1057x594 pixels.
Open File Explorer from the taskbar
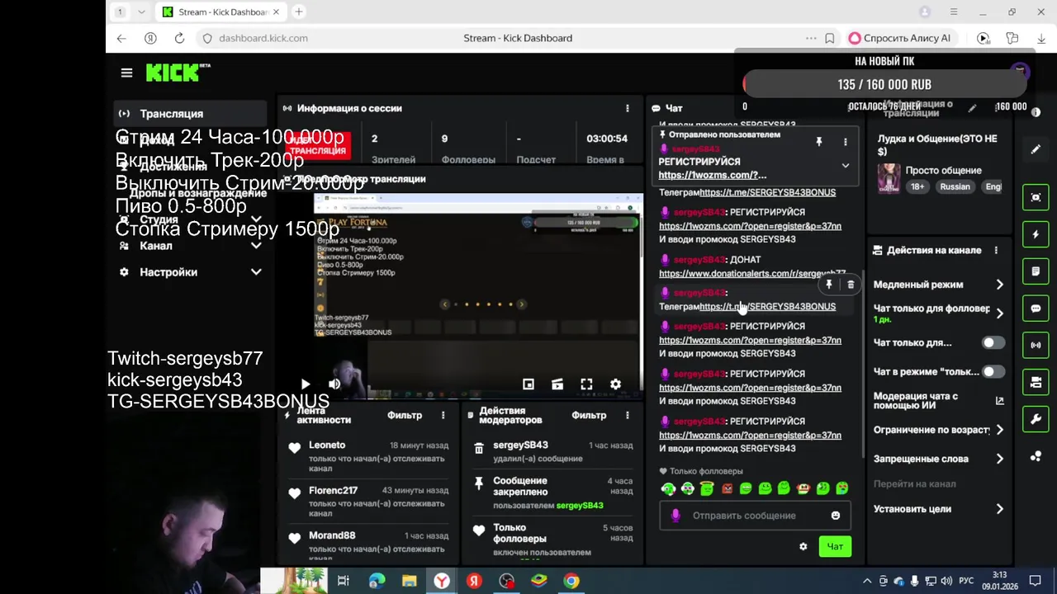409,581
